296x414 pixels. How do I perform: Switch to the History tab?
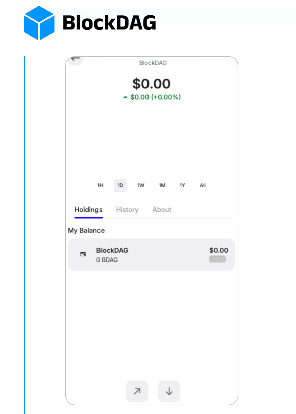tap(127, 210)
